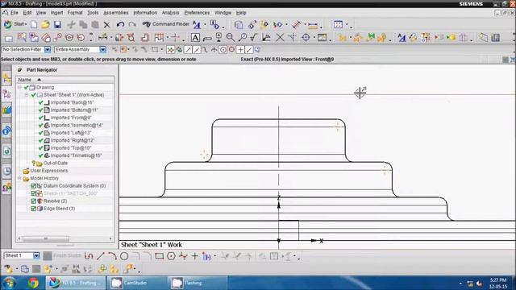
Task: Select Imported "Trimetric@15" view
Action: 76,155
